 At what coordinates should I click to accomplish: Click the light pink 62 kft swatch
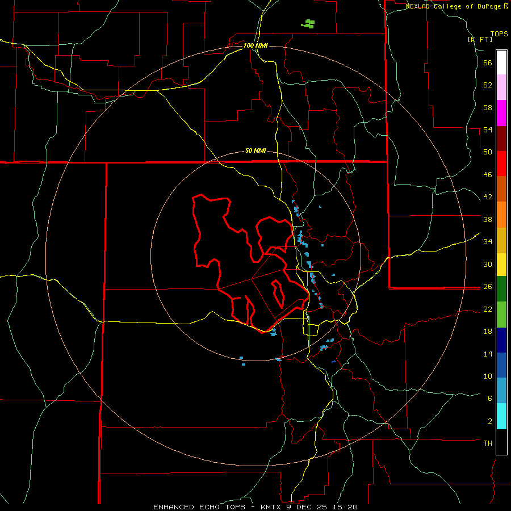coord(501,87)
